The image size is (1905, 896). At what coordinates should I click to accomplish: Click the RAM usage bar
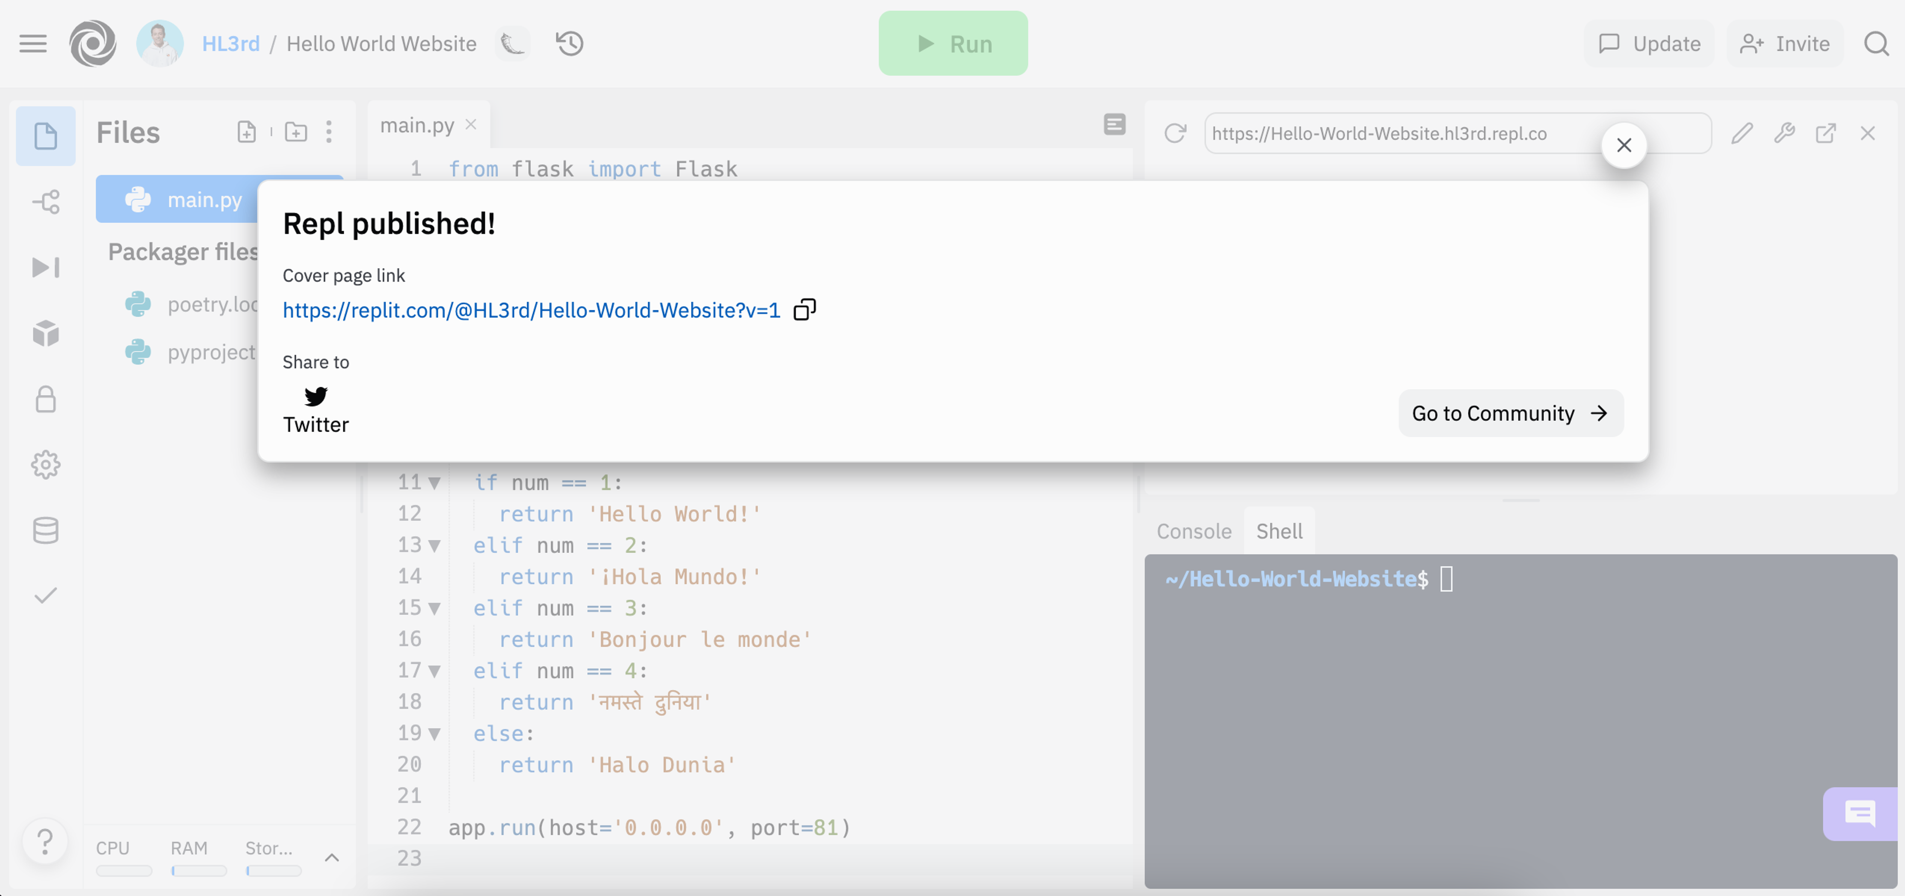pos(199,871)
